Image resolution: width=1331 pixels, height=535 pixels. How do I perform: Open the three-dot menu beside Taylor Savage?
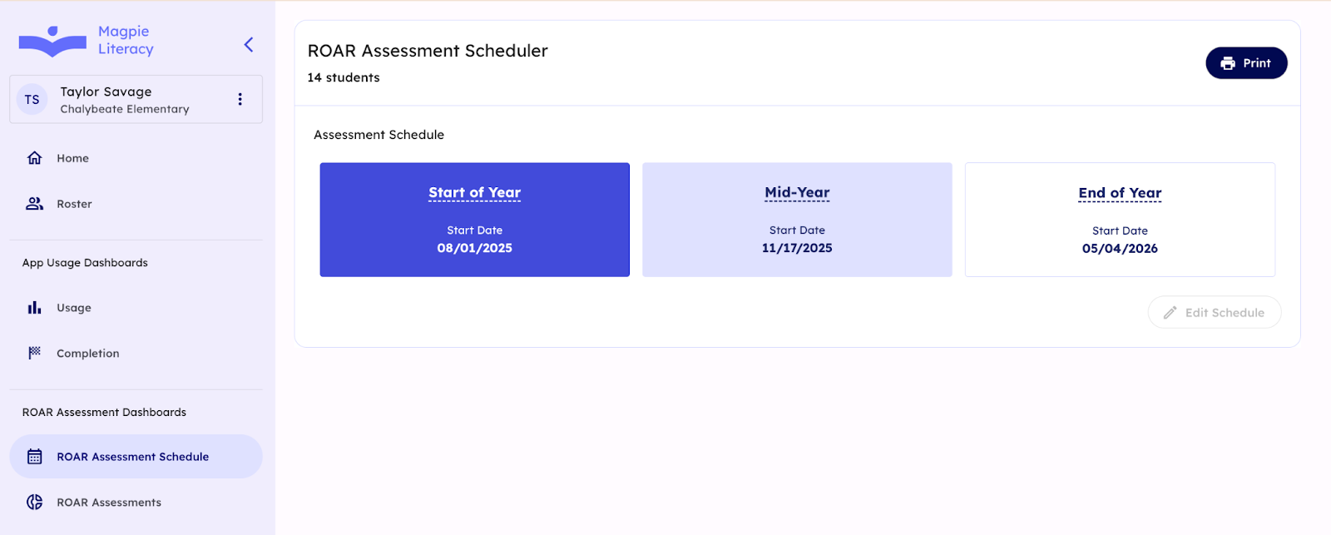[x=240, y=100]
